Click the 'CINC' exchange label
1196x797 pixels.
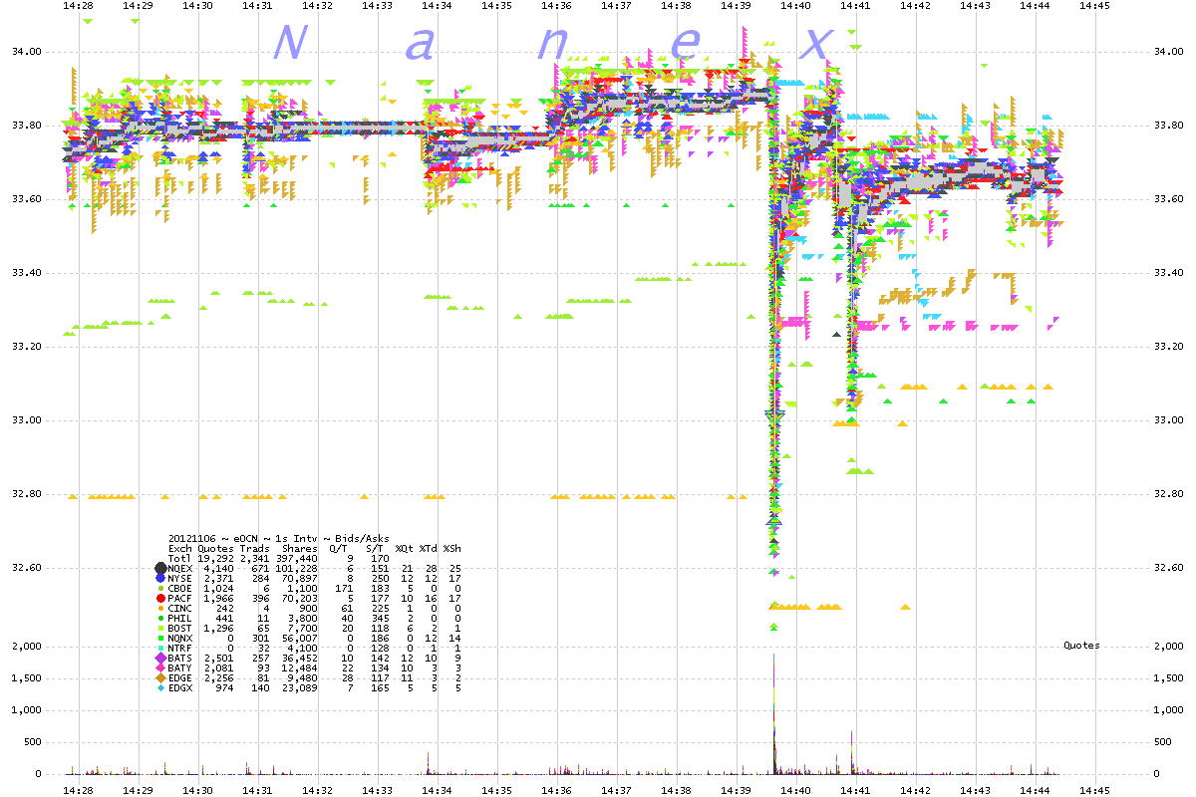pos(180,608)
